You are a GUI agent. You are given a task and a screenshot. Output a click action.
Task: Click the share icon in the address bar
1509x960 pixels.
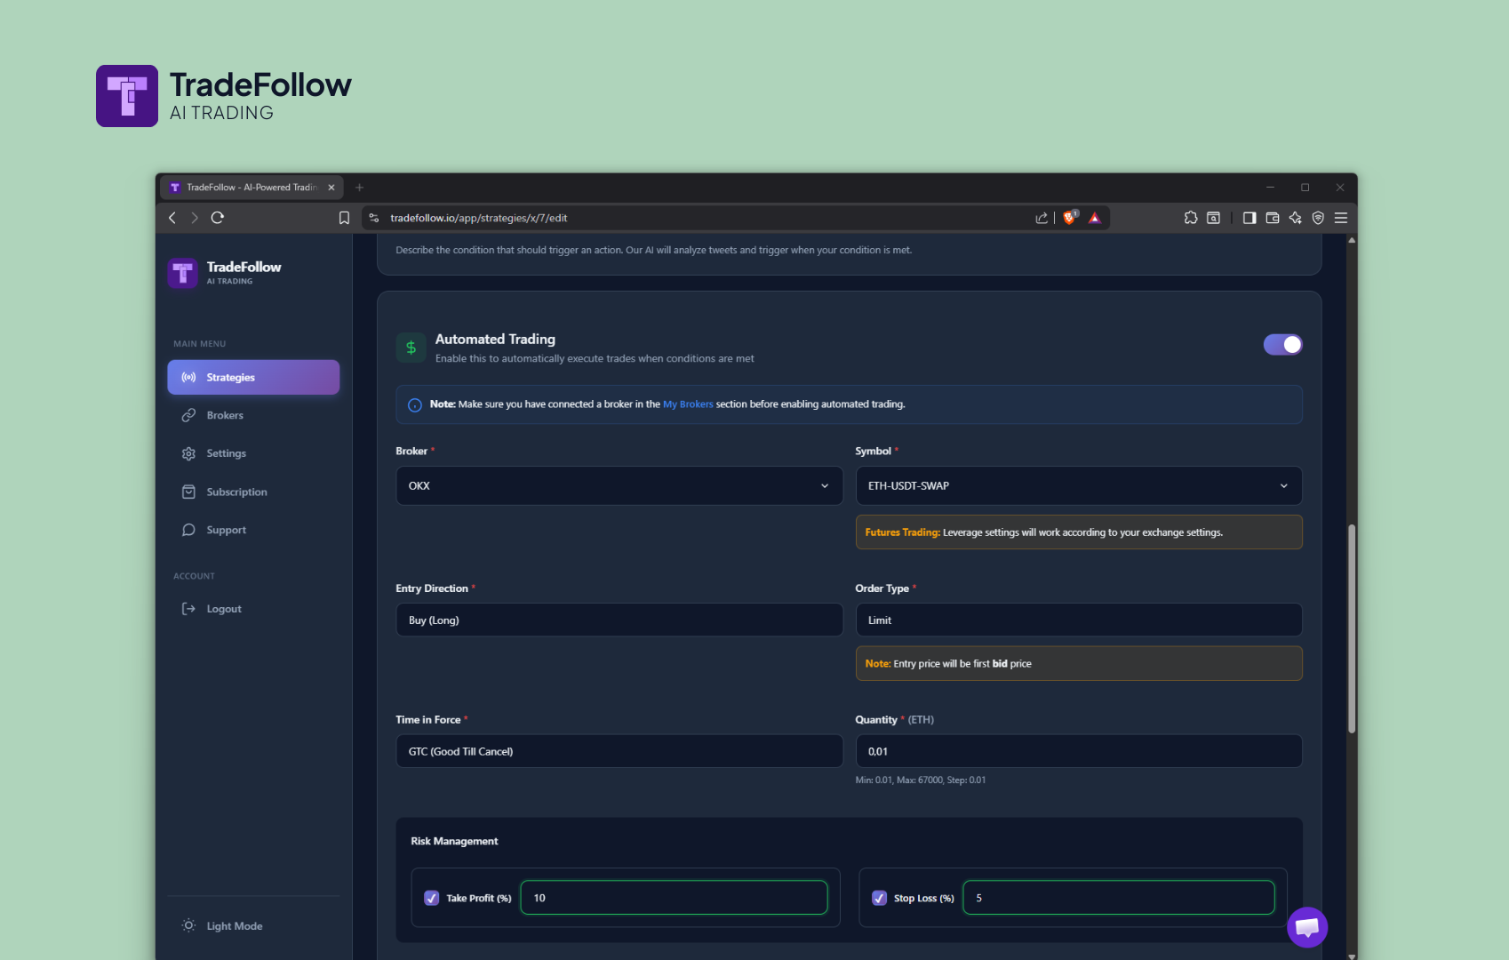coord(1042,218)
